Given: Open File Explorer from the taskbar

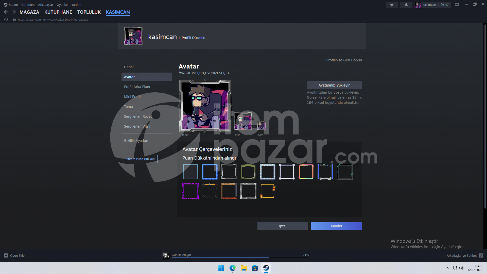Looking at the screenshot, I should point(243,268).
